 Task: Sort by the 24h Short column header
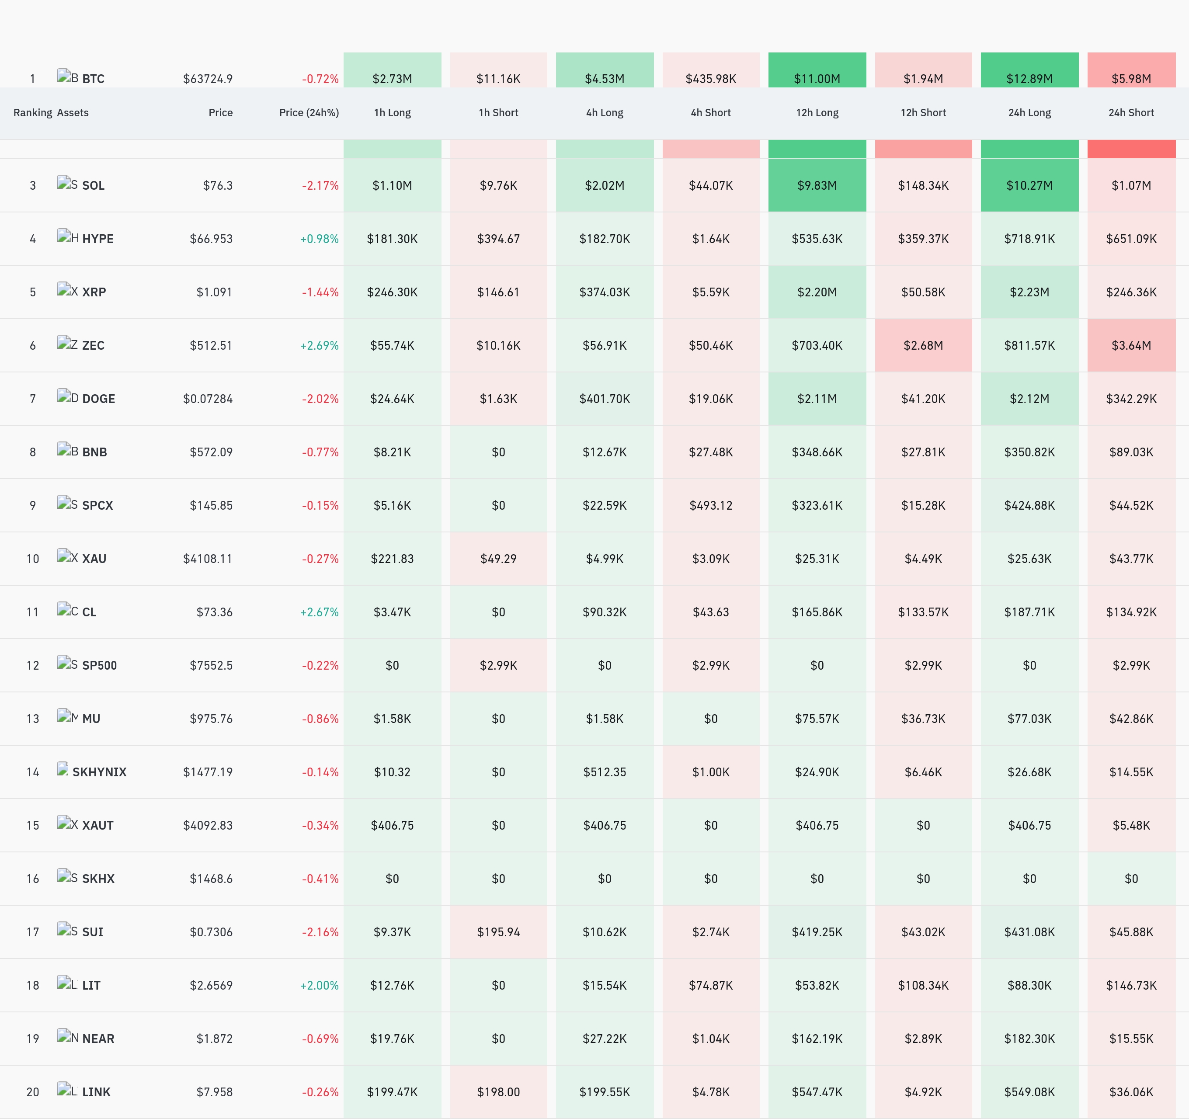1131,112
